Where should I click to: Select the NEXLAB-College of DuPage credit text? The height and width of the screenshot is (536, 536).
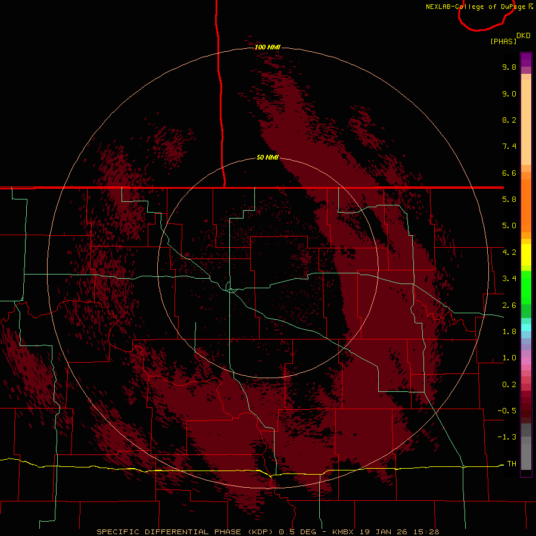[x=479, y=7]
